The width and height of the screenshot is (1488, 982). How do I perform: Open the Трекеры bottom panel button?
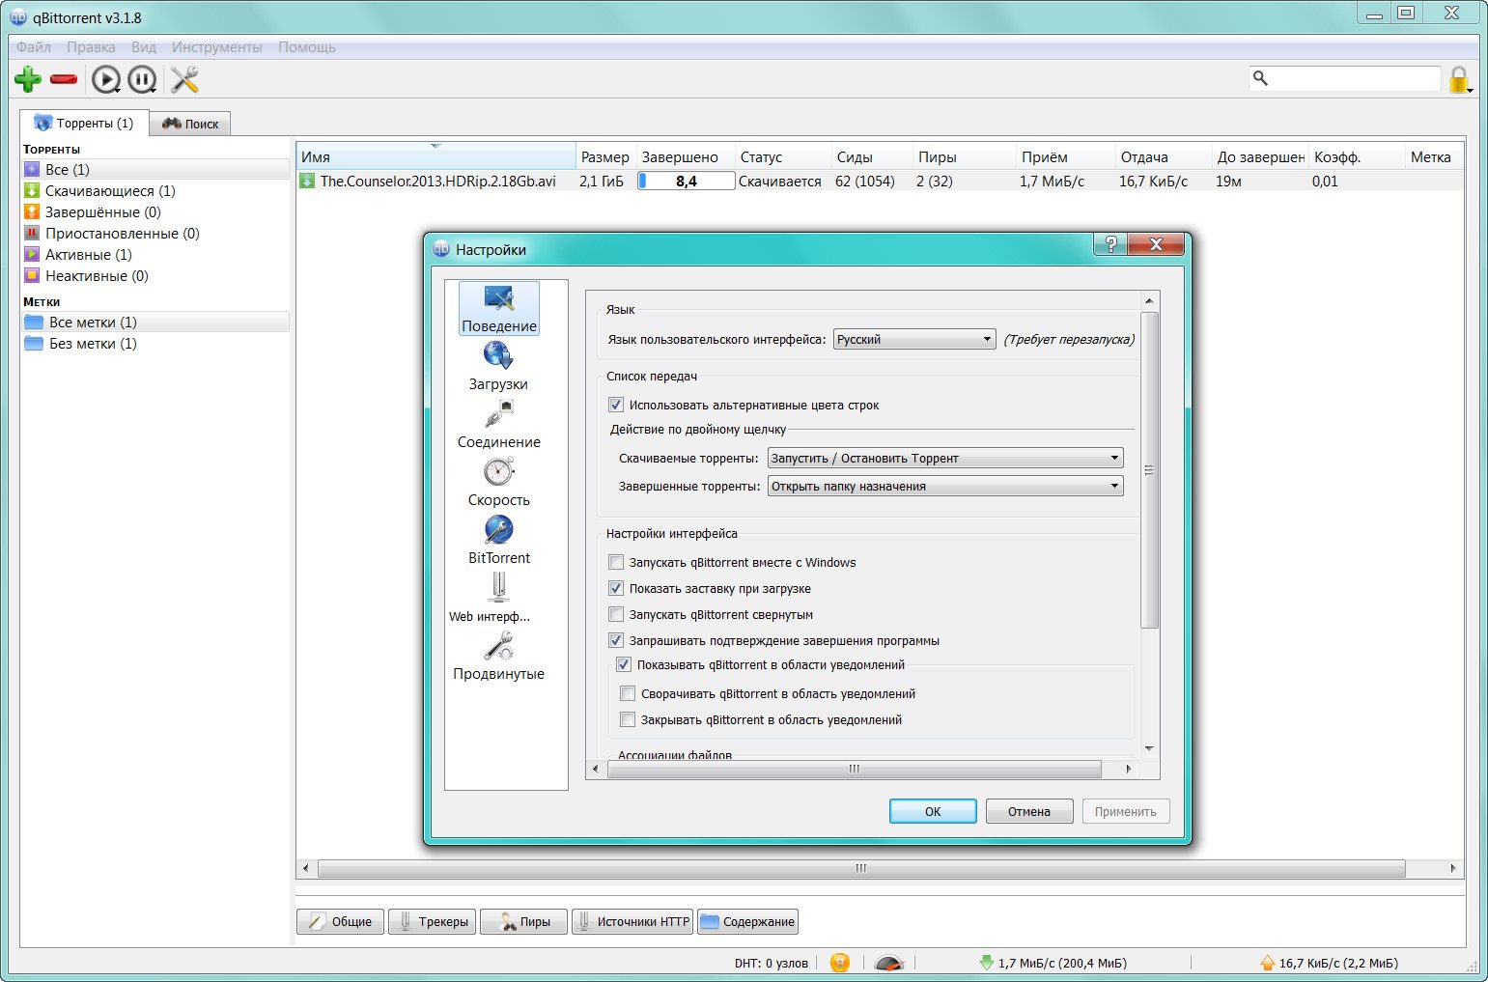click(432, 921)
